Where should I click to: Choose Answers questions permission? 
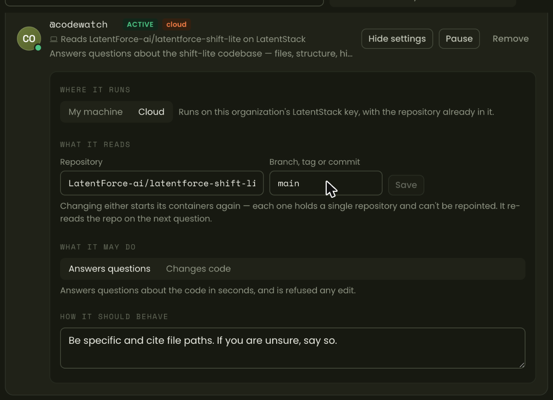[109, 269]
